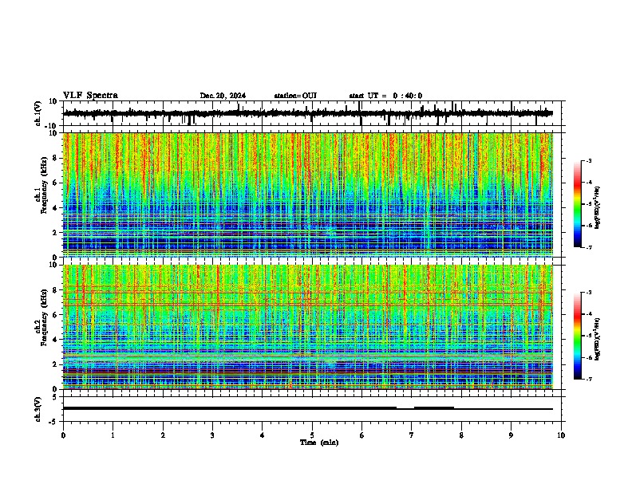The width and height of the screenshot is (632, 488).
Task: Select the "-7" label on ch.1 color bar
Action: pos(588,247)
